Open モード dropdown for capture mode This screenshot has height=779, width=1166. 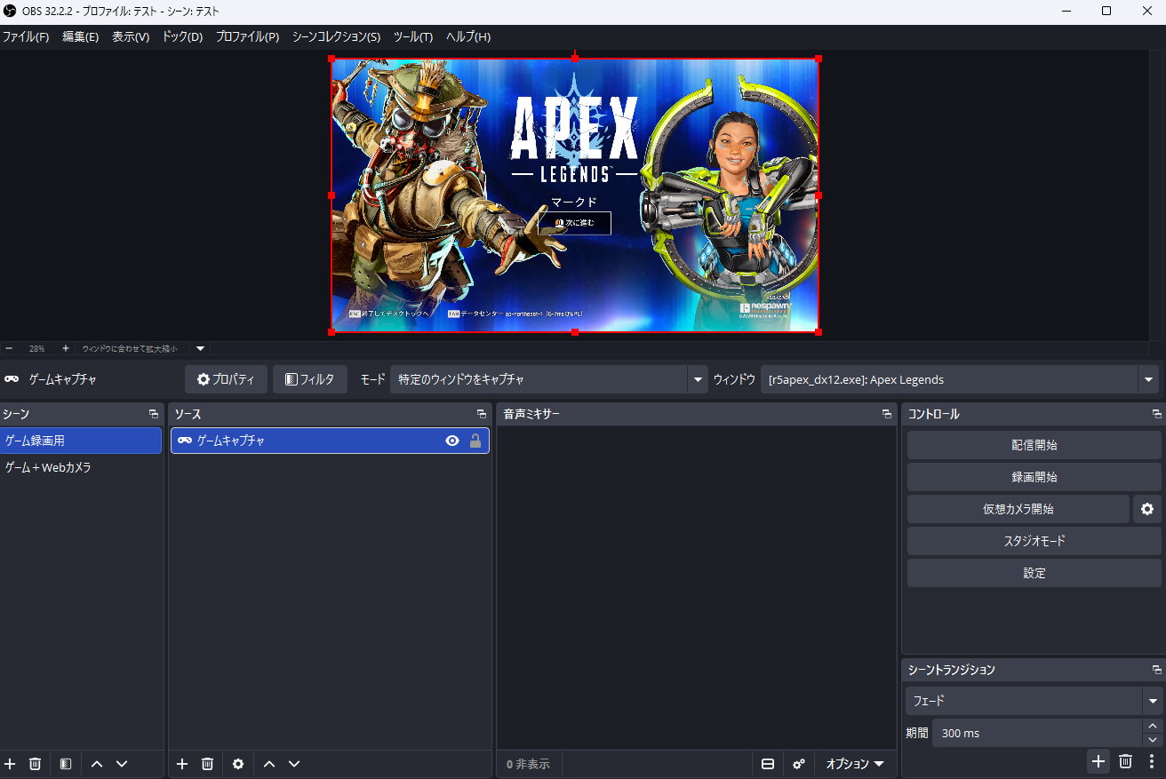point(549,379)
